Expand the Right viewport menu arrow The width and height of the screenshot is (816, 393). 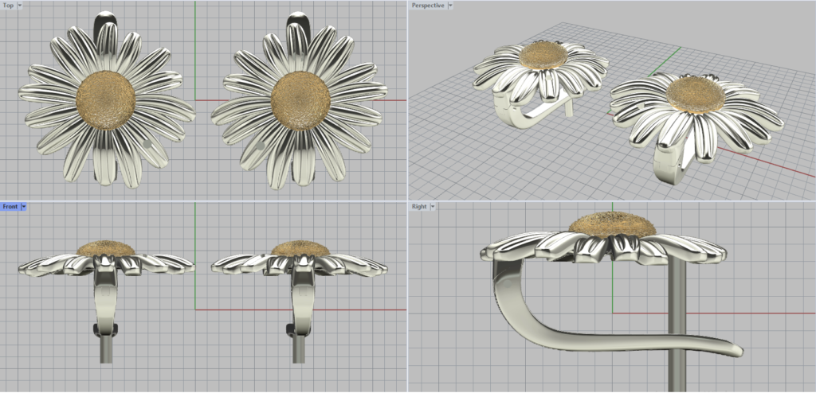432,207
